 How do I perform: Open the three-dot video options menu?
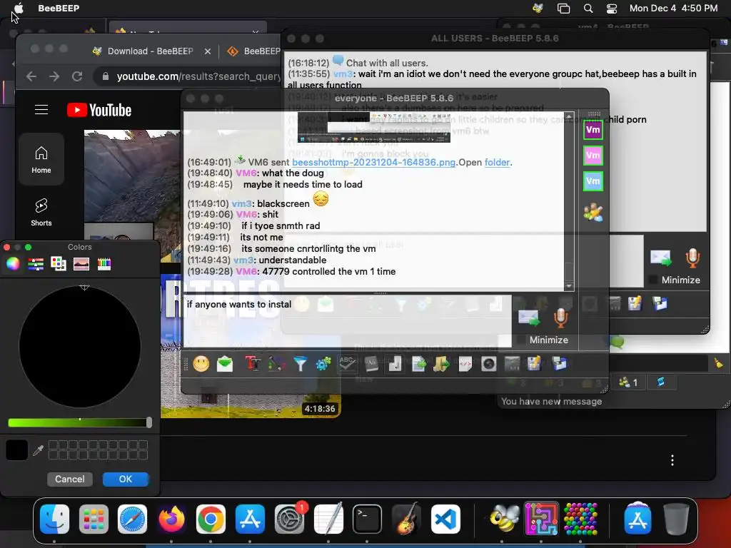tap(672, 460)
